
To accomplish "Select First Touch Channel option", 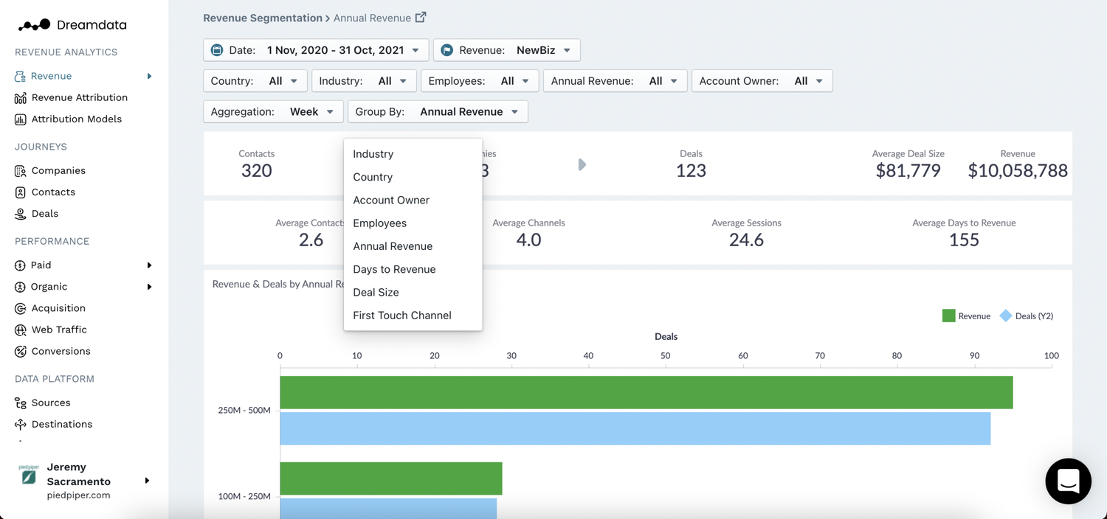I will 413,315.
